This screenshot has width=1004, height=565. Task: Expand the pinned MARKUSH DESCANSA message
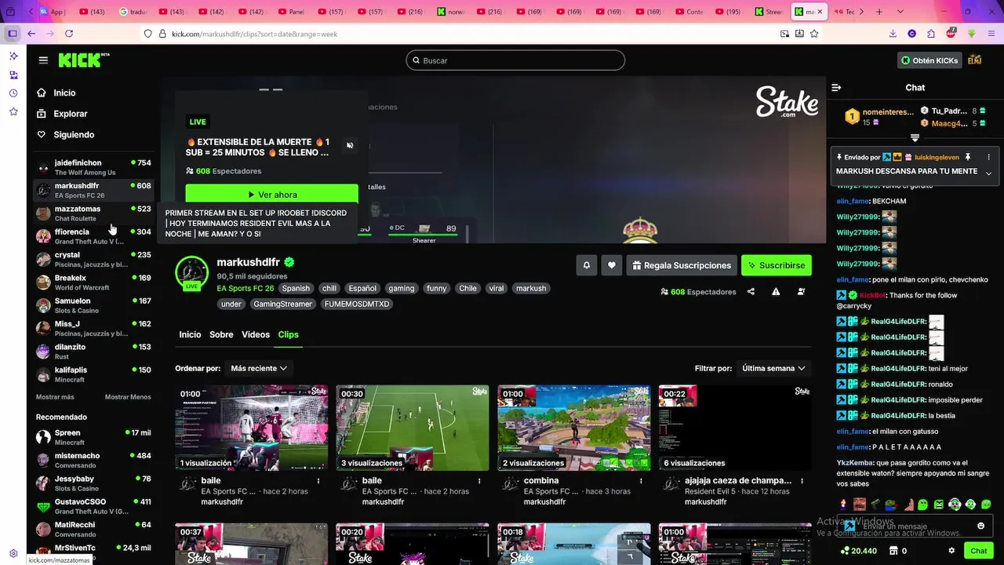click(988, 173)
